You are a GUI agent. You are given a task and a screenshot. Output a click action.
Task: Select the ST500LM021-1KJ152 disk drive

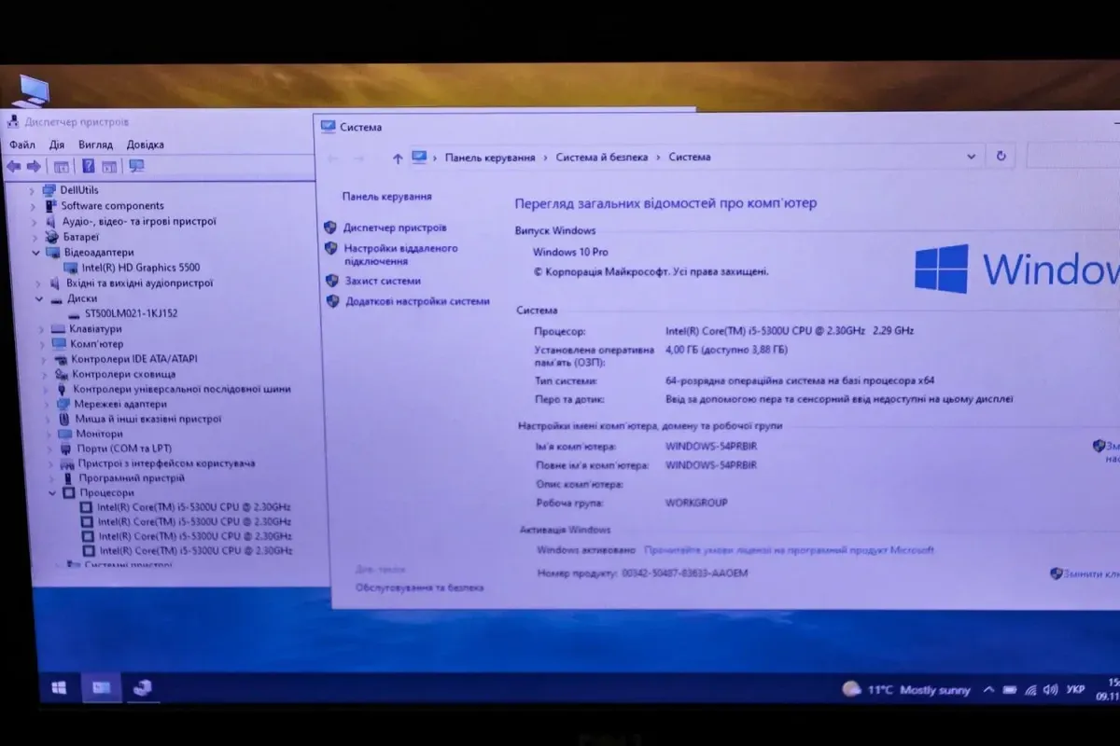[x=131, y=313]
